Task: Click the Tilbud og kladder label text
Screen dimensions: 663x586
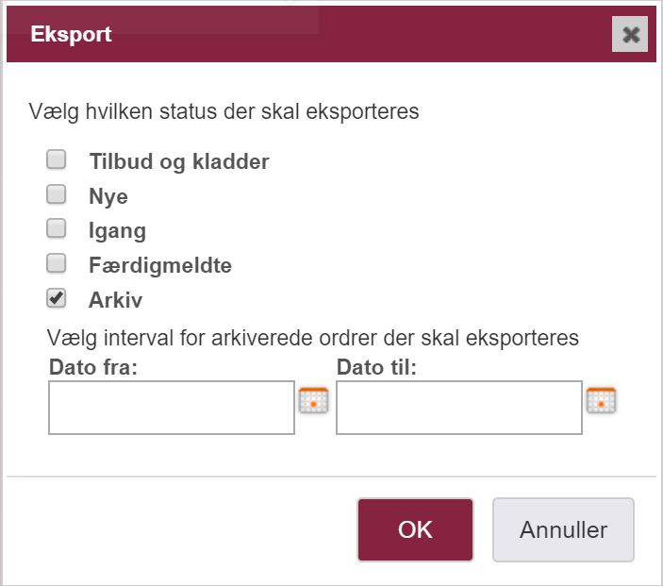Action: [179, 161]
